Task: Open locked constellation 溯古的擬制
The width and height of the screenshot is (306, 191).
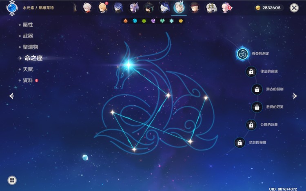Action: coord(257,89)
